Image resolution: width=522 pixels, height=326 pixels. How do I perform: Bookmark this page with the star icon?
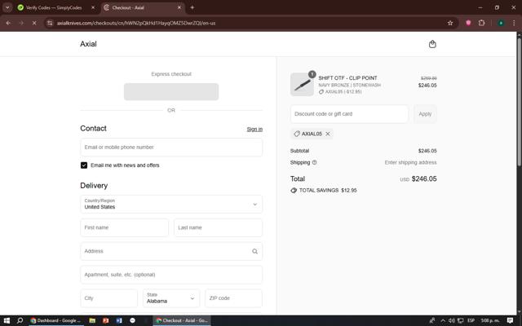450,23
